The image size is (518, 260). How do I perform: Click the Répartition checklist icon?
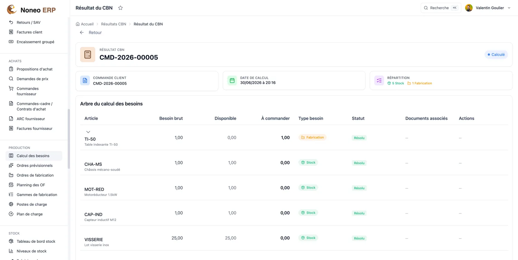(379, 80)
